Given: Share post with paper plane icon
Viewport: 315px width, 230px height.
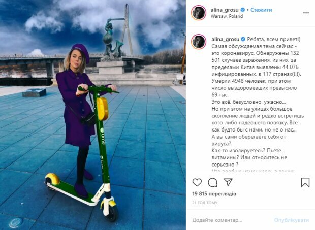Looking at the screenshot, I should pos(228,182).
